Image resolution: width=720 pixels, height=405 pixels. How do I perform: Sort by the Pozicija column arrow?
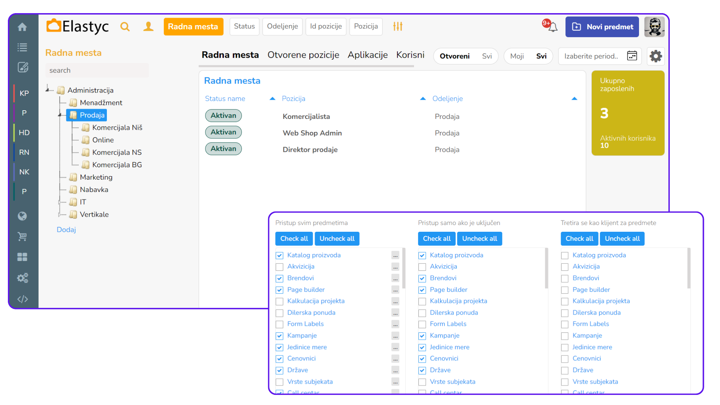tap(423, 99)
